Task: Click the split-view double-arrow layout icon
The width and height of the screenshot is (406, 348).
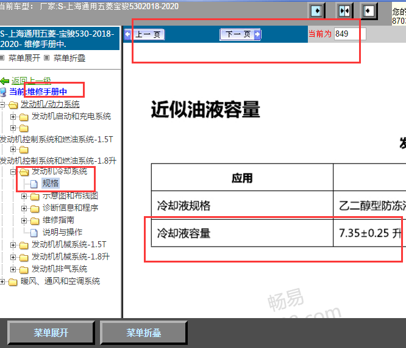Action: (344, 11)
